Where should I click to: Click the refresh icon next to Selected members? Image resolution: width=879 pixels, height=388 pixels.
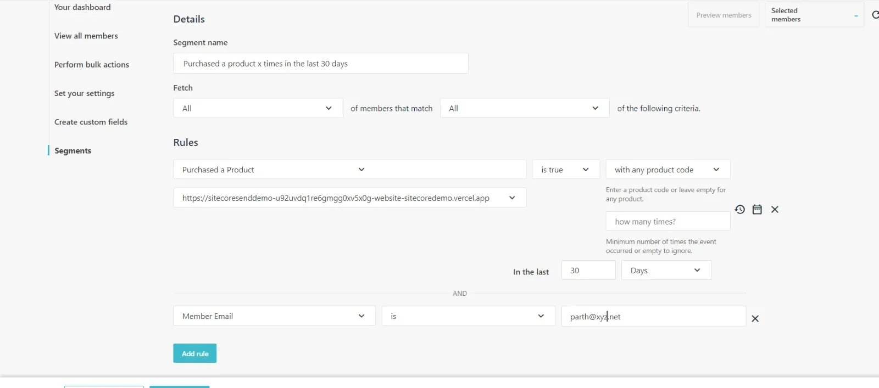875,15
